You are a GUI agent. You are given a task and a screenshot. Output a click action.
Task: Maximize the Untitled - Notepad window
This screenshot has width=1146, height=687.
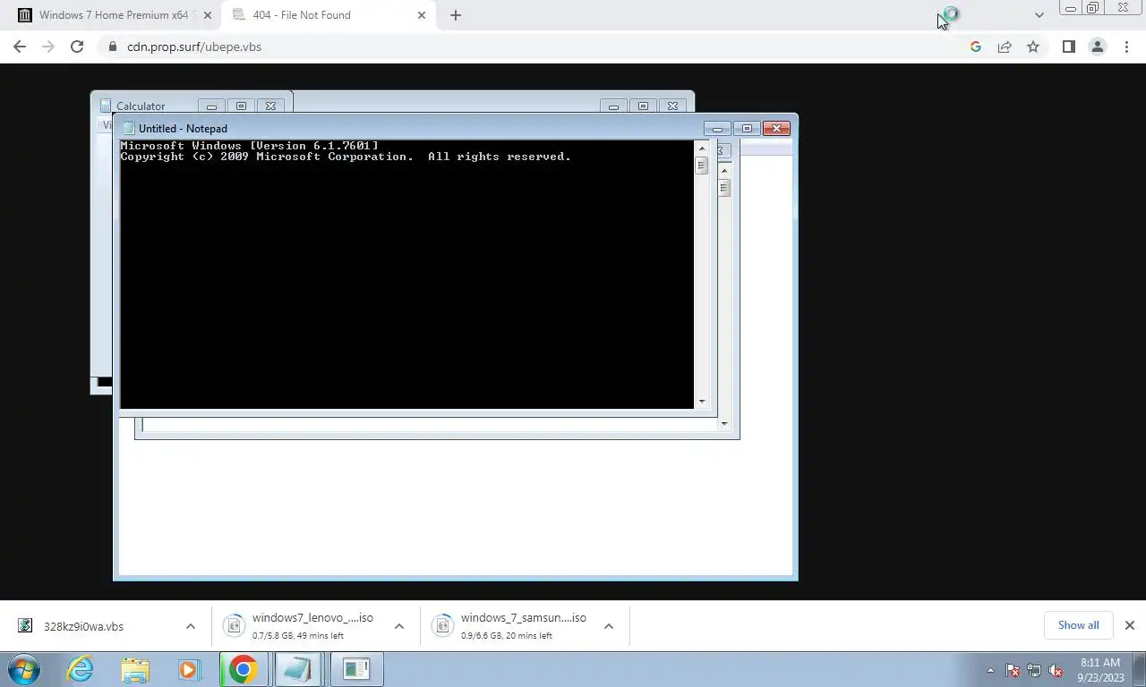[747, 128]
